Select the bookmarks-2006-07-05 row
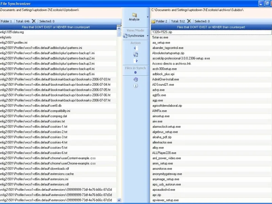This screenshot has height=204, width=272. pos(58,90)
